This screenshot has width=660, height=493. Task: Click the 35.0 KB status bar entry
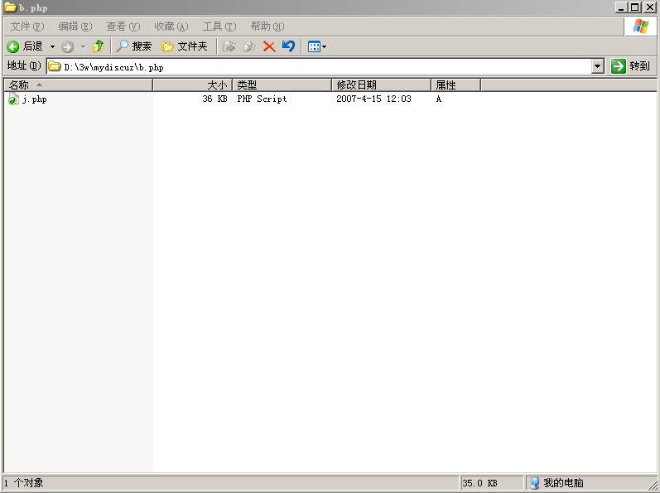click(479, 483)
